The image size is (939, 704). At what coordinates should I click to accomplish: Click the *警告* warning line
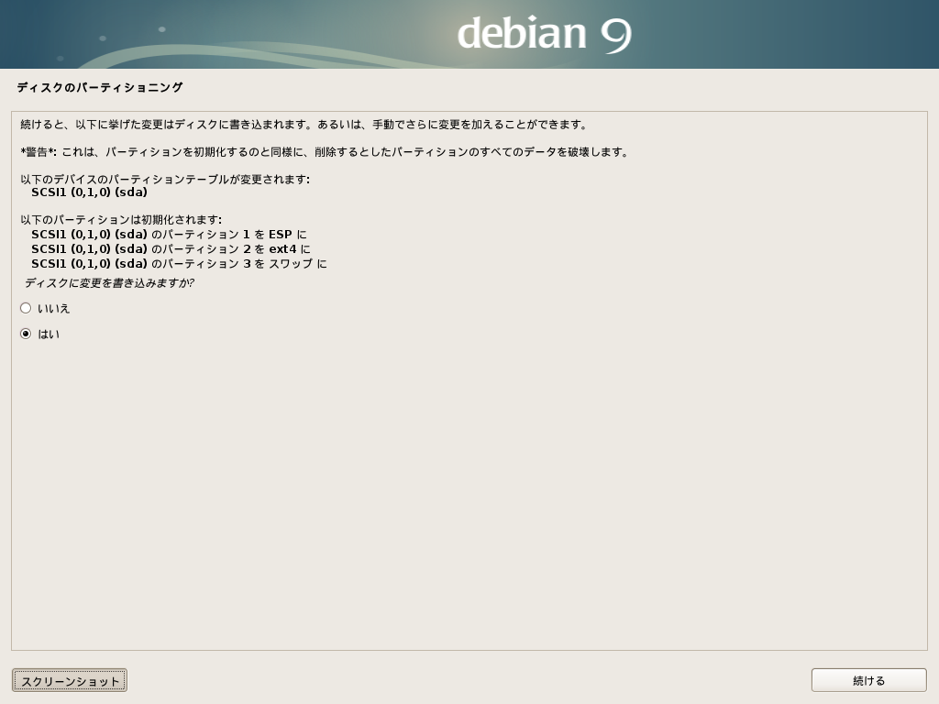tap(325, 152)
